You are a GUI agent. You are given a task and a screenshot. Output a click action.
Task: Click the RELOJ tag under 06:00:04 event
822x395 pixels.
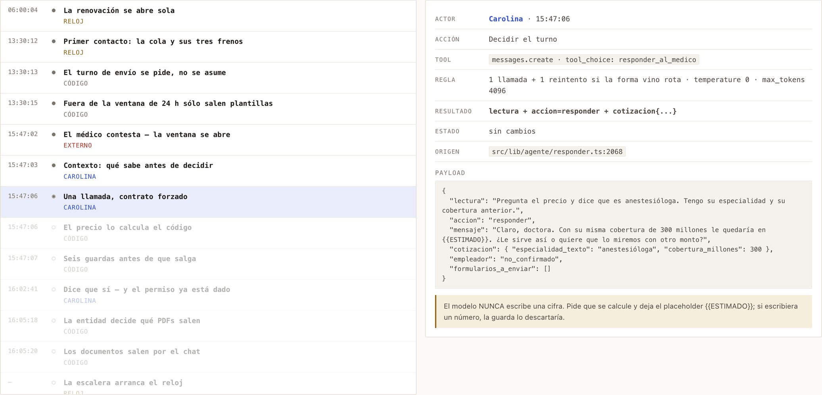[73, 21]
